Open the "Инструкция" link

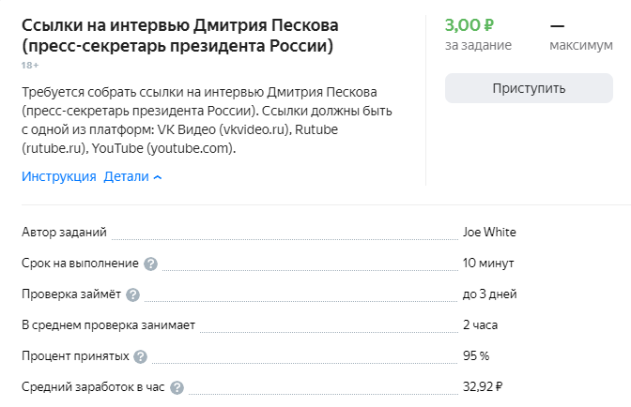coord(59,176)
